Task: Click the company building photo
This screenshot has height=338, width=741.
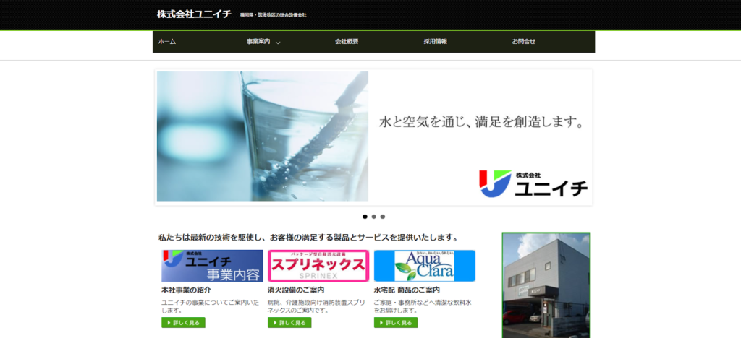Action: (546, 285)
